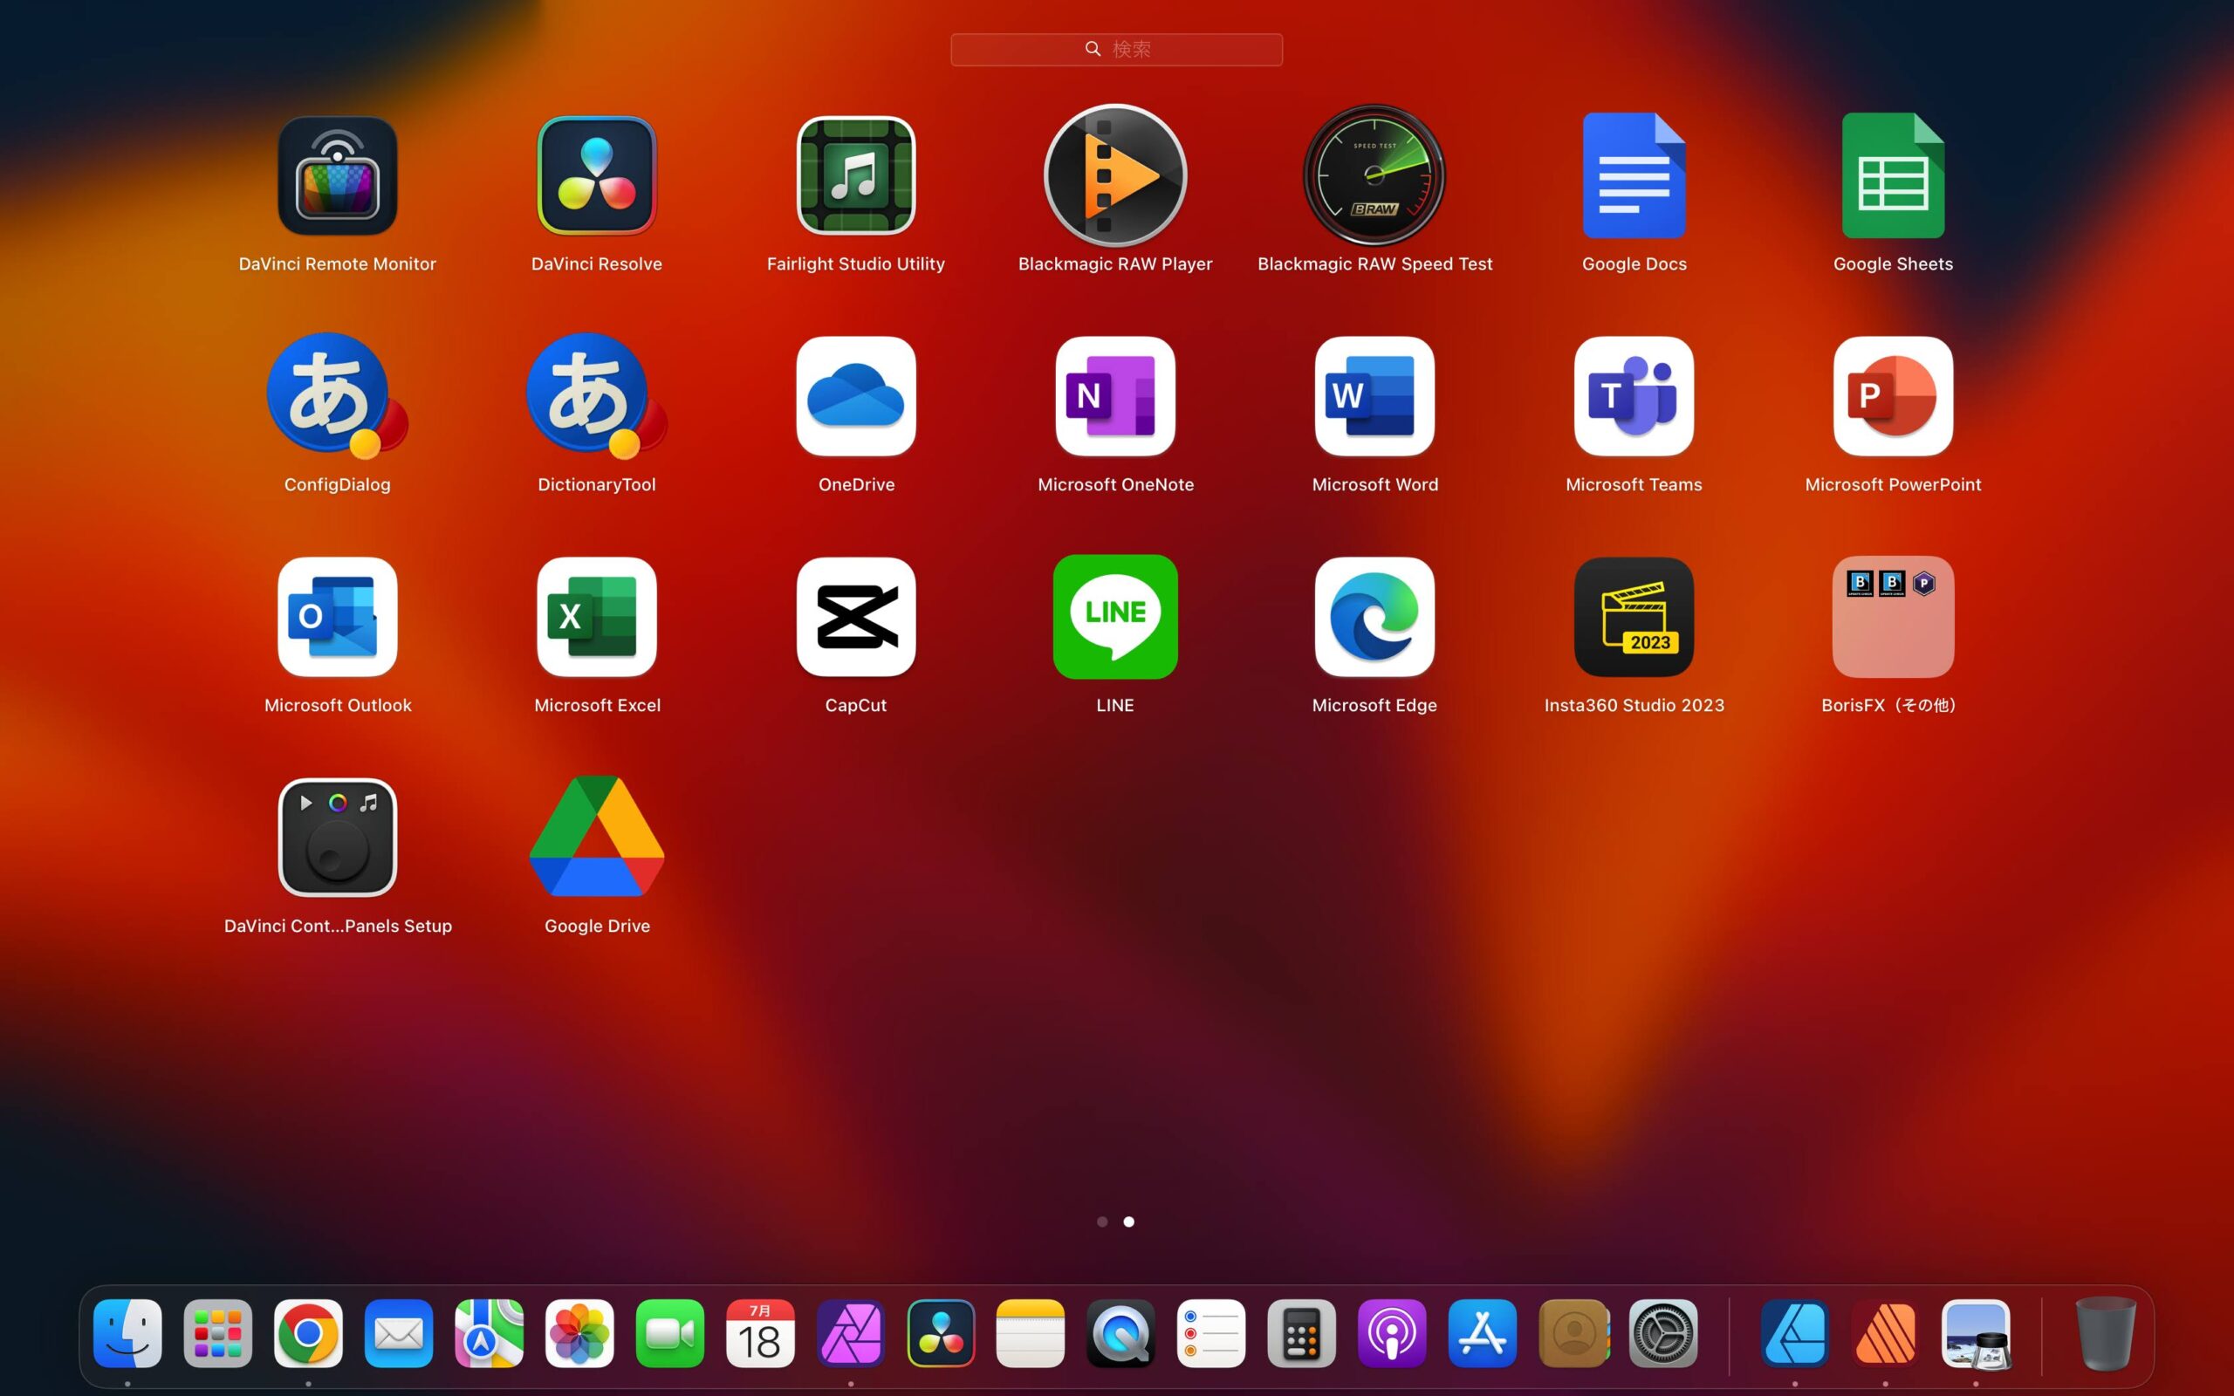Open System Settings gear in Dock
Viewport: 2234px width, 1396px height.
tap(1663, 1333)
